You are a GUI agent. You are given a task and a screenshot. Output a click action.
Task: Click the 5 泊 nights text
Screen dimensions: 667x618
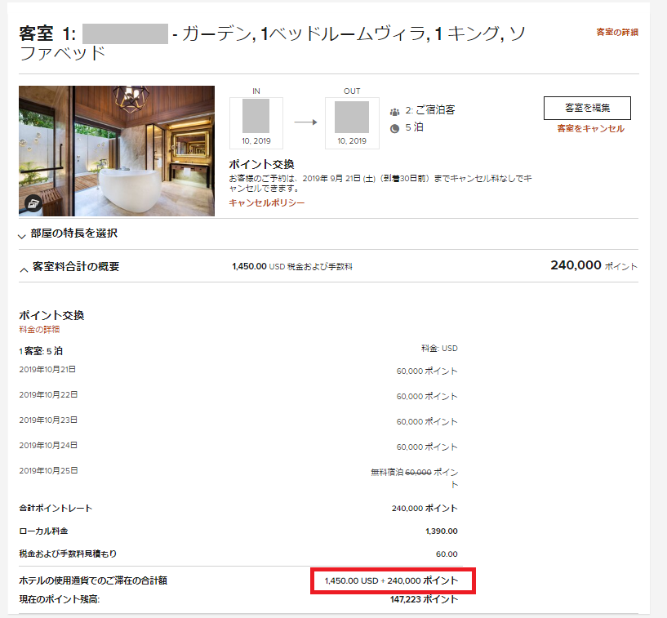(x=414, y=127)
